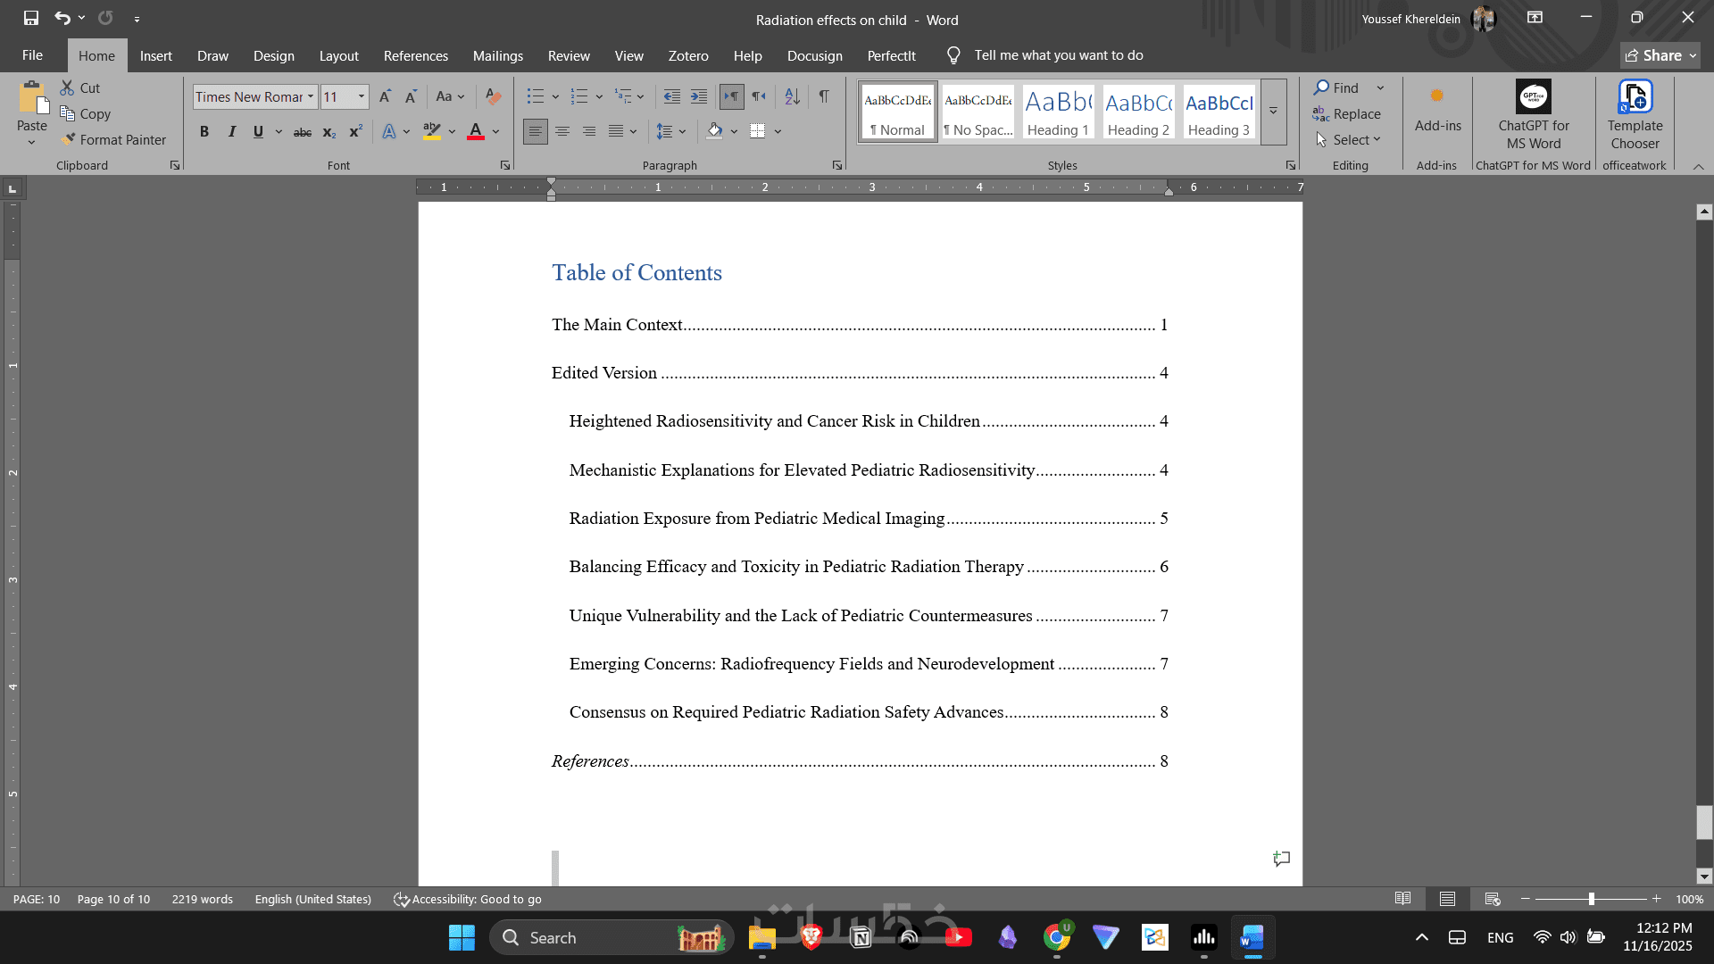Open Word from the Windows taskbar

1252,937
